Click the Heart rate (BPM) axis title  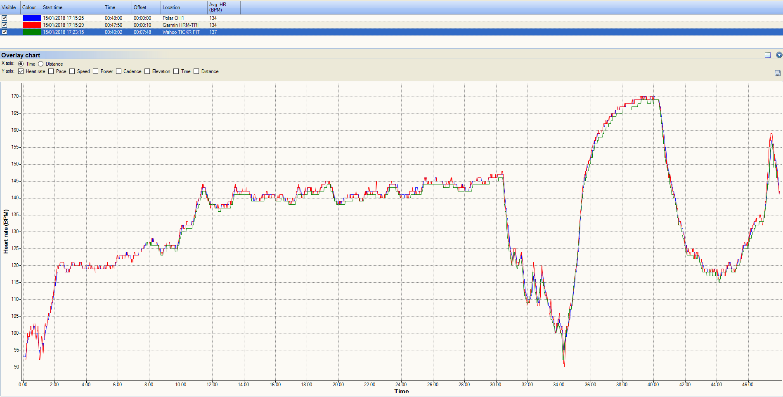coord(6,232)
